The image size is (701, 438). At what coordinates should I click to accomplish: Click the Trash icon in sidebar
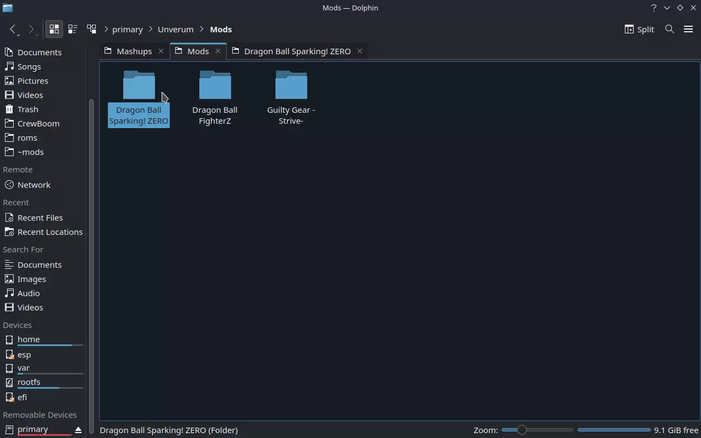[9, 109]
